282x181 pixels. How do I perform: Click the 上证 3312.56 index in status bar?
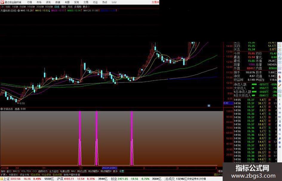(12, 179)
